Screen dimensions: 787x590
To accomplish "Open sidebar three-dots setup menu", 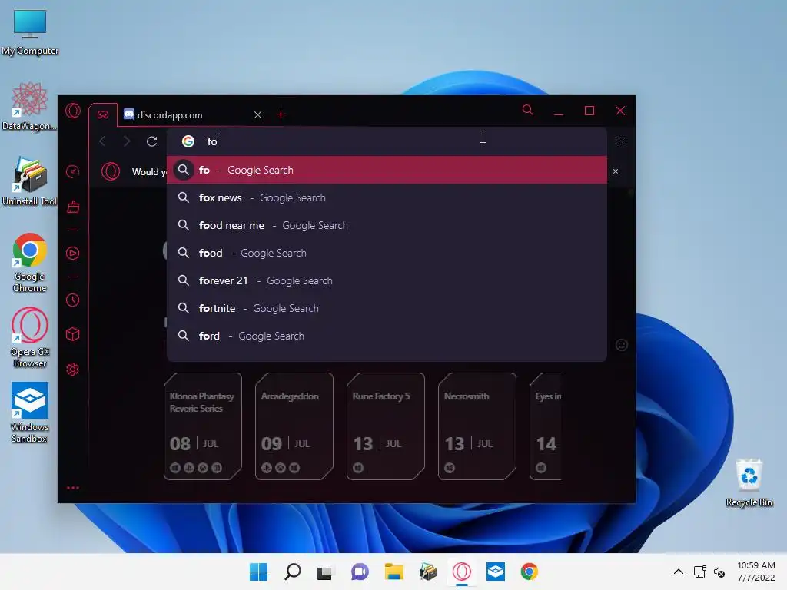I will point(73,488).
